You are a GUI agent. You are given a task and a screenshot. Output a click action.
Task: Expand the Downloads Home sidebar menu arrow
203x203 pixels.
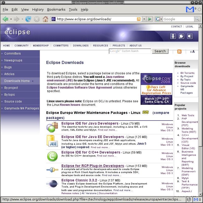coord(33,81)
